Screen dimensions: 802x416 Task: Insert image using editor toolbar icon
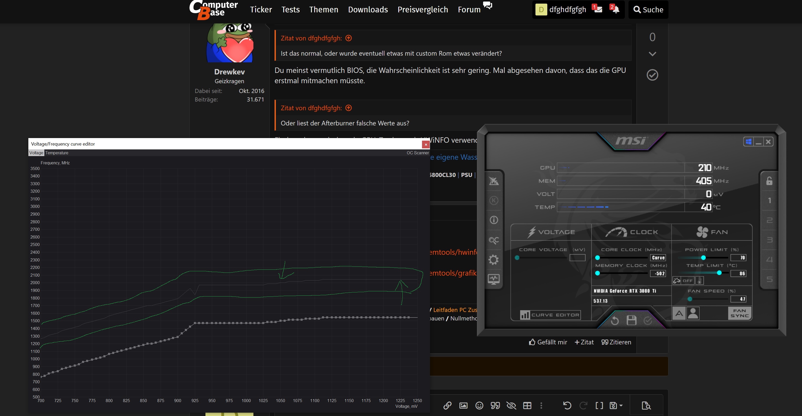click(463, 405)
